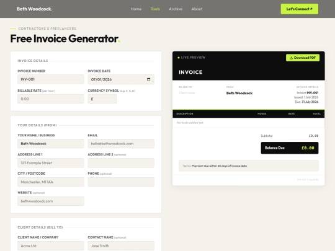Click the "Due: 31 July 2026" preview text
The image size is (335, 251).
[x=306, y=102]
